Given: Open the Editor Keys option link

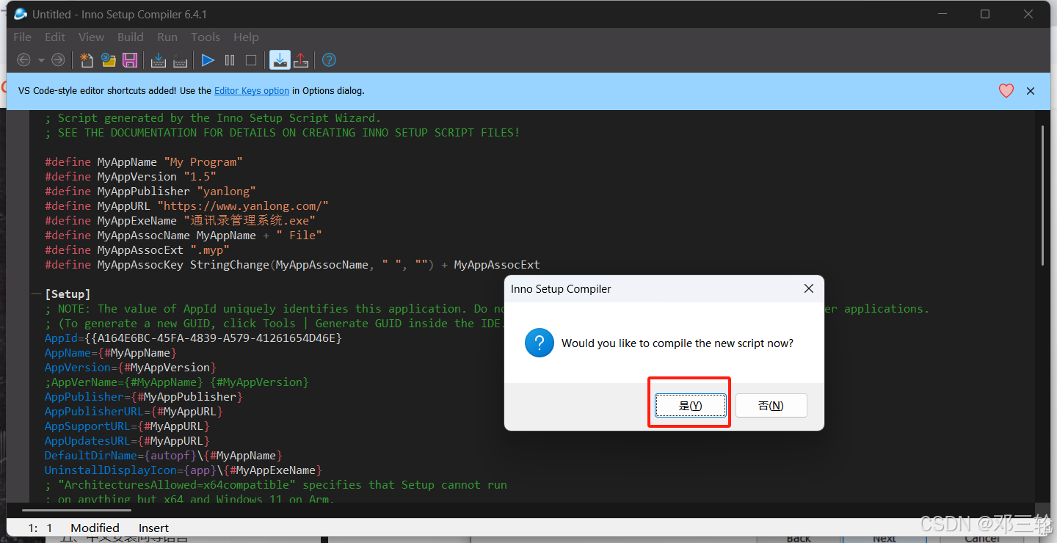Looking at the screenshot, I should [252, 91].
